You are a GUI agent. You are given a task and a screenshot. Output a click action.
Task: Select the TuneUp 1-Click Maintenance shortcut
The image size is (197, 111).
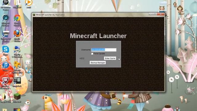[x=17, y=52]
